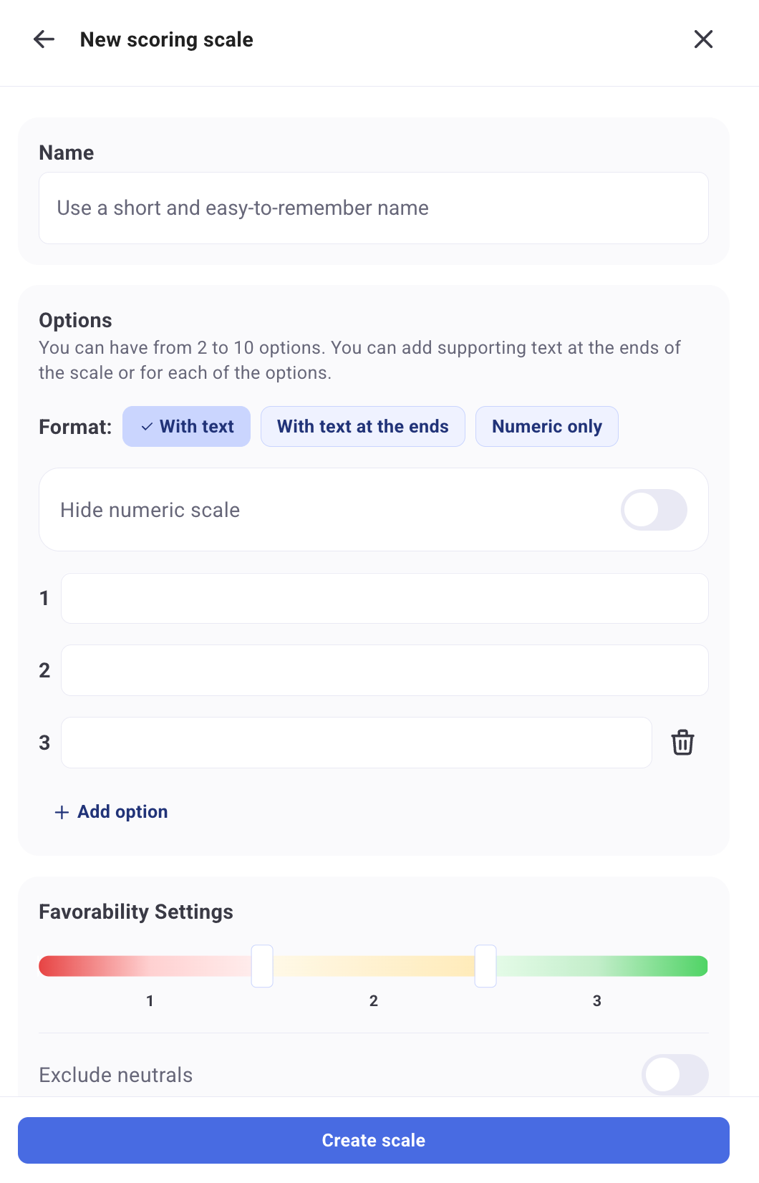Choose With text at the ends format
This screenshot has height=1183, width=759.
362,427
